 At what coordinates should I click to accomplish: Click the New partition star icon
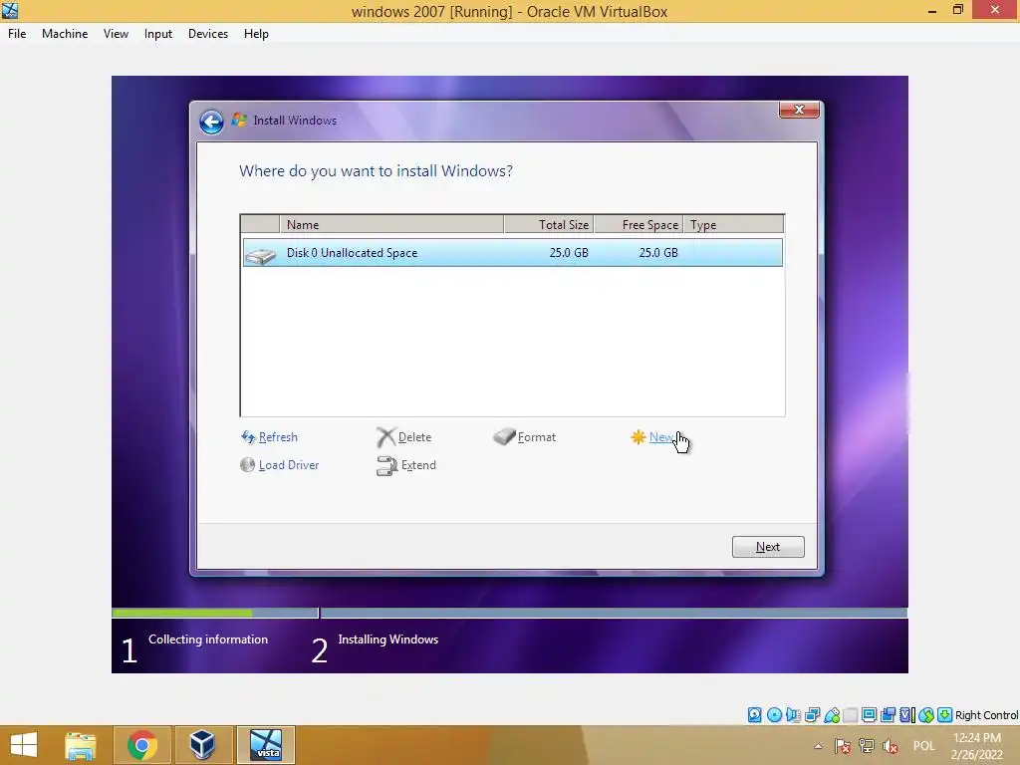pyautogui.click(x=638, y=437)
